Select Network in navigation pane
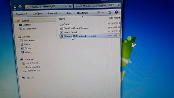Image resolution: width=174 pixels, height=98 pixels. [29, 78]
